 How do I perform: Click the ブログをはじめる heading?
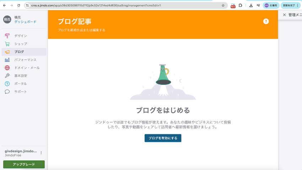163,110
